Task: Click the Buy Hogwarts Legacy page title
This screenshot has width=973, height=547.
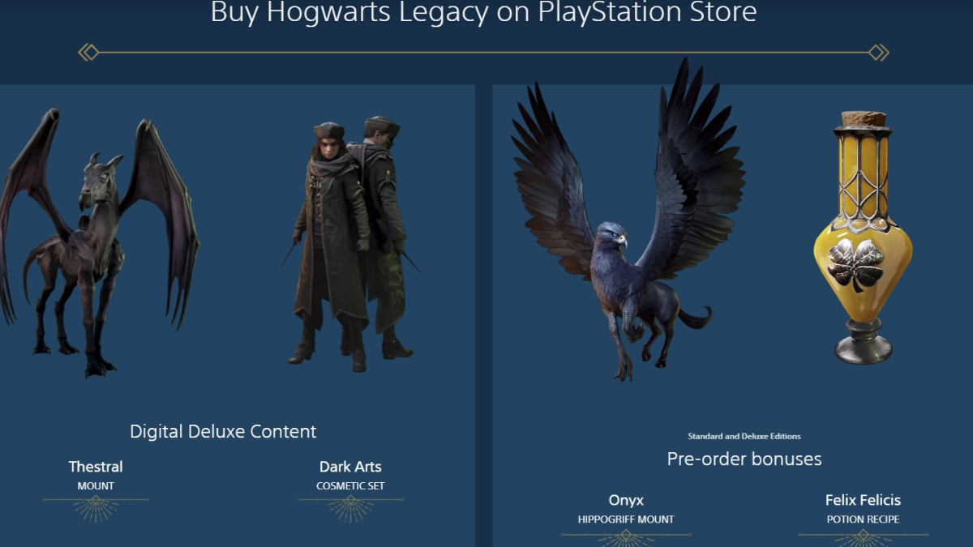Action: (483, 12)
